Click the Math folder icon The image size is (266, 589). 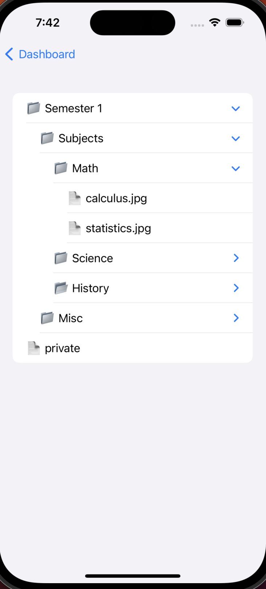61,168
